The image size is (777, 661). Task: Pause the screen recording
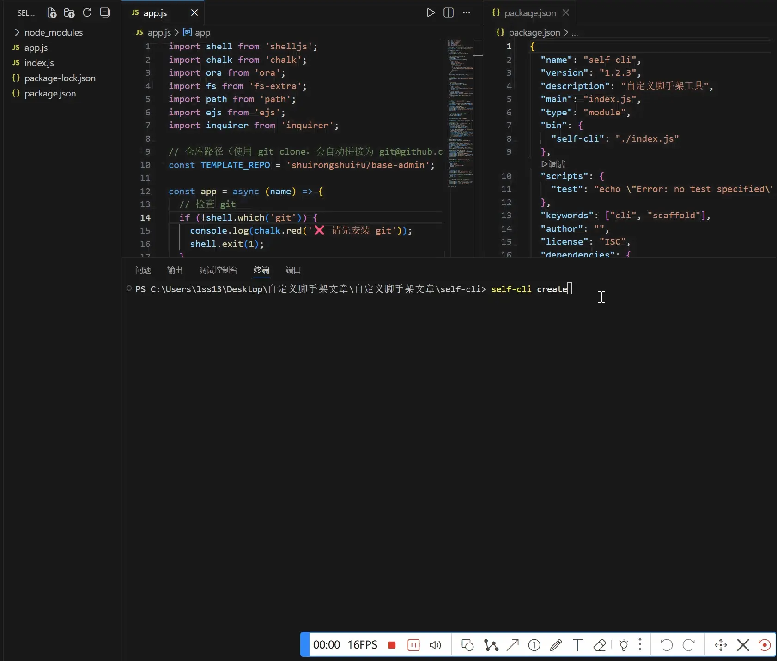tap(413, 645)
